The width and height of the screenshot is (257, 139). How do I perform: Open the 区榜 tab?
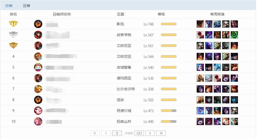(x=27, y=6)
